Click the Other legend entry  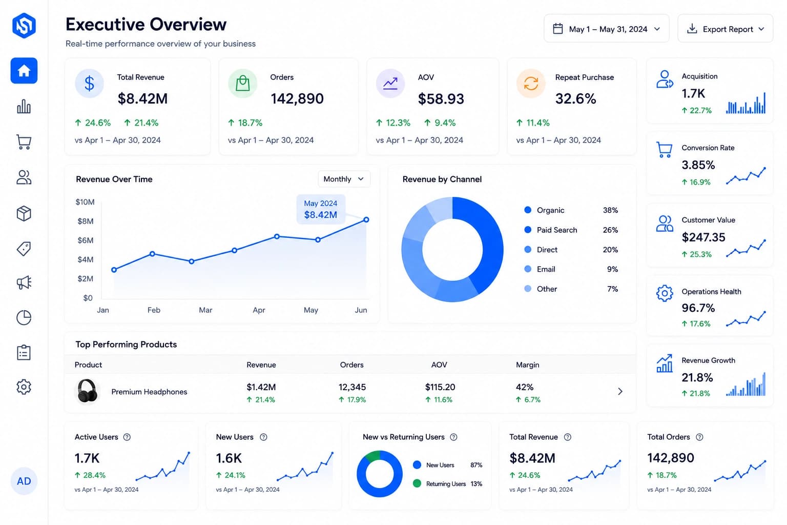click(x=571, y=289)
